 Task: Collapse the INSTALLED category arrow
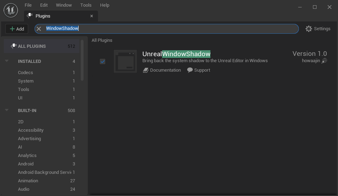point(7,61)
